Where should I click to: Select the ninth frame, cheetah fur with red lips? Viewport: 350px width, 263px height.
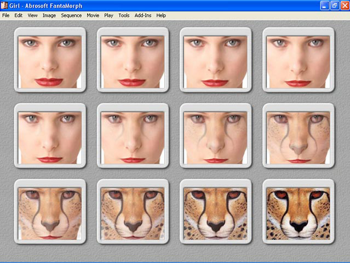(50, 212)
